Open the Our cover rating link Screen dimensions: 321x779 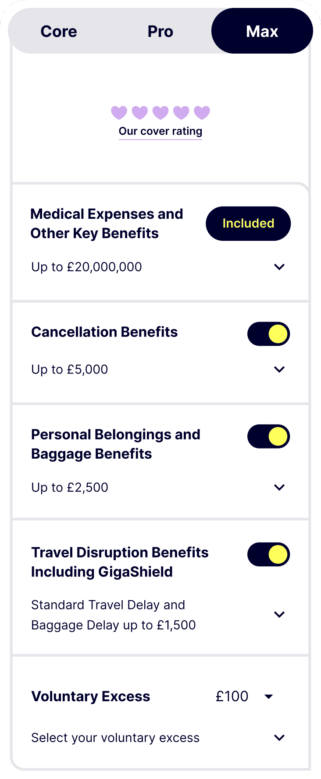[160, 131]
